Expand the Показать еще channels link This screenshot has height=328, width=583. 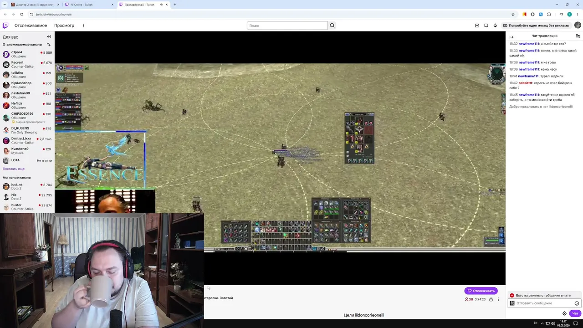[x=14, y=169]
